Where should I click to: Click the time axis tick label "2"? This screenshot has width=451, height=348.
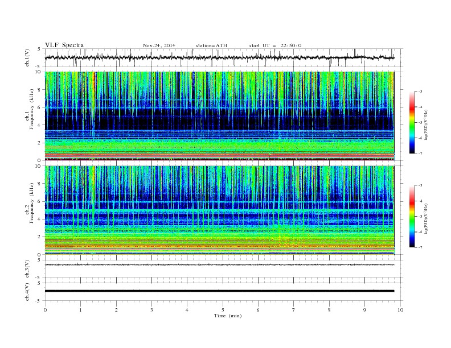[x=116, y=310]
